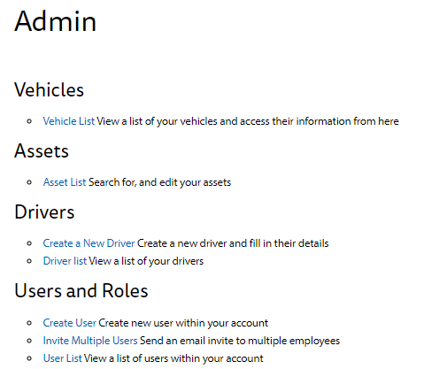447x369 pixels.
Task: Open the Create User link
Action: click(x=70, y=323)
